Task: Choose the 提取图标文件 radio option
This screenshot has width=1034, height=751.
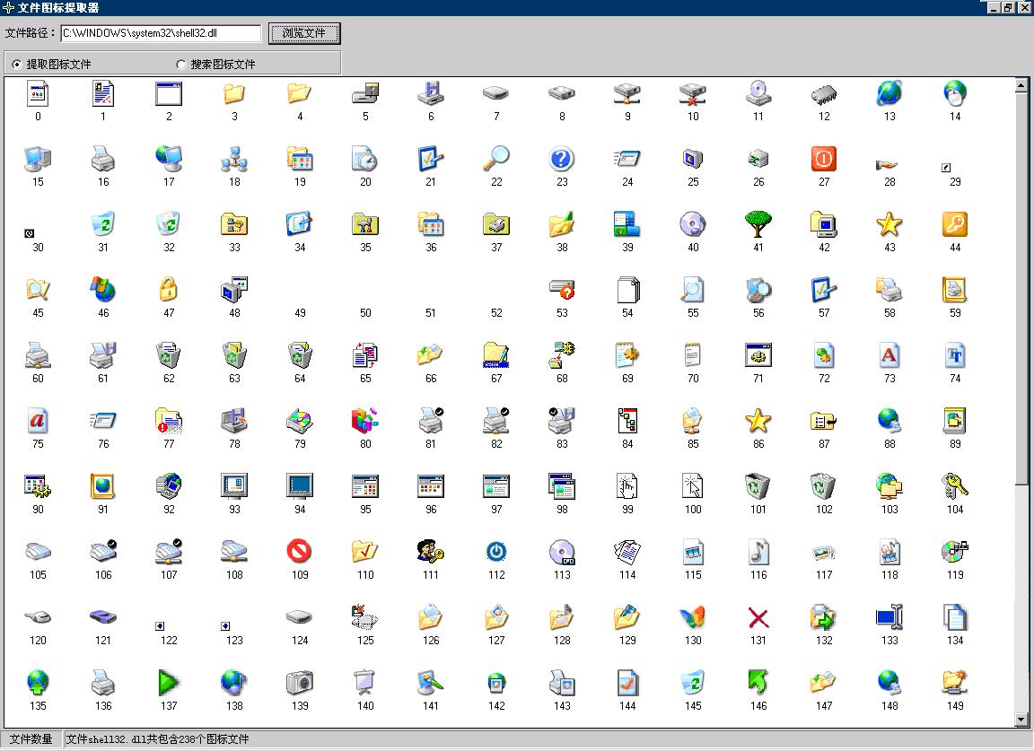Action: [16, 65]
